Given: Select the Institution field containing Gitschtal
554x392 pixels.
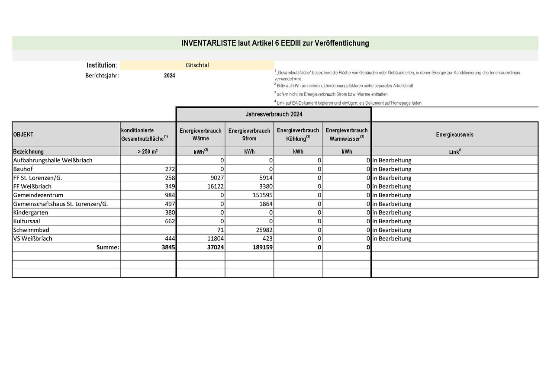Looking at the screenshot, I should [197, 65].
